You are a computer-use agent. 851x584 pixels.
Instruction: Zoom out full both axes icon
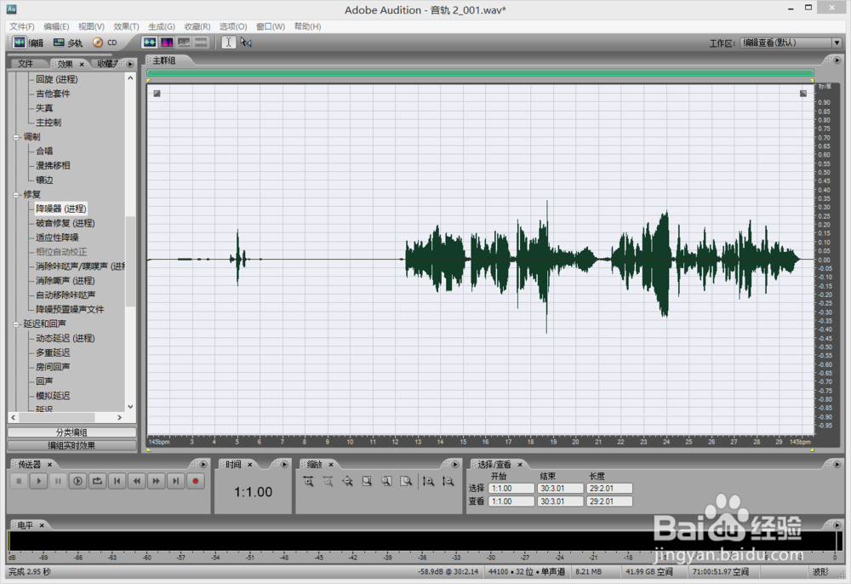coord(347,482)
